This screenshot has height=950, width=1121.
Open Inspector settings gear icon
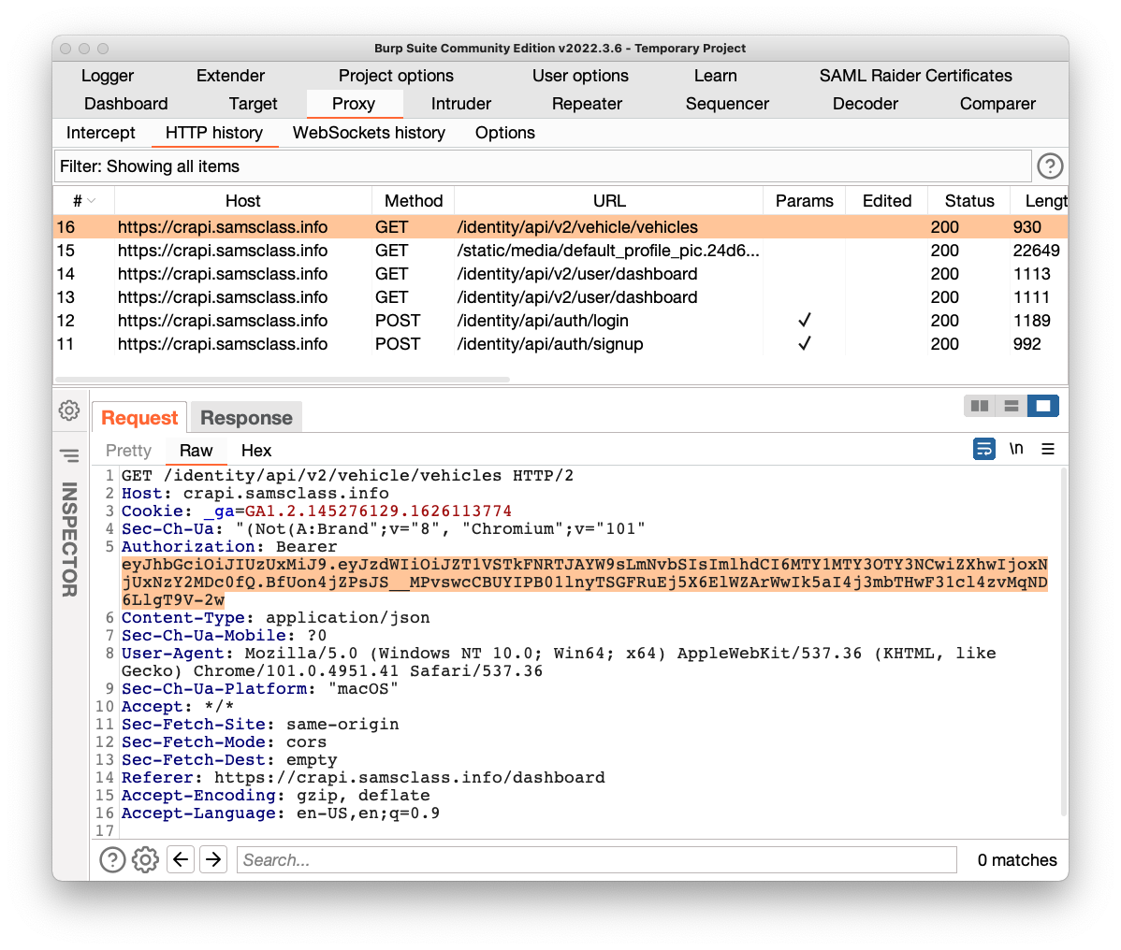[x=69, y=410]
